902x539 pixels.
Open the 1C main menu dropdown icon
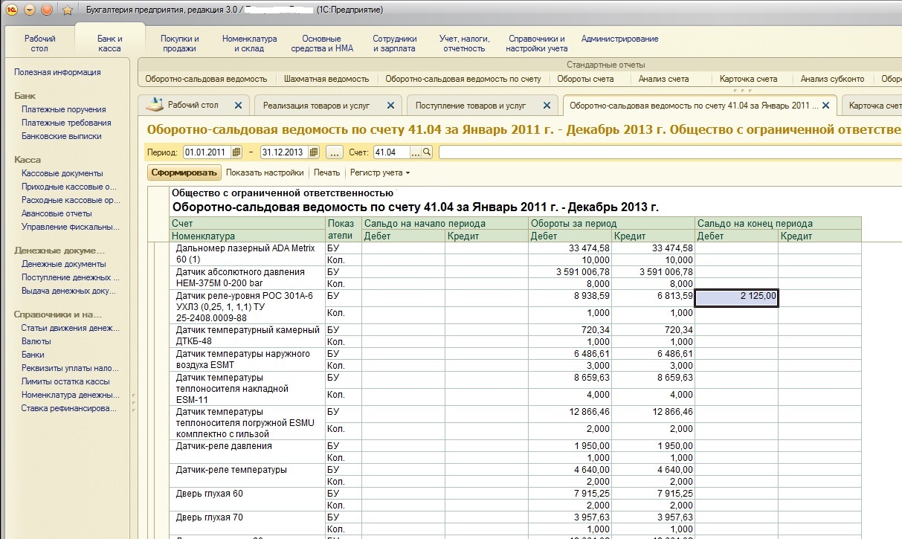pos(30,10)
